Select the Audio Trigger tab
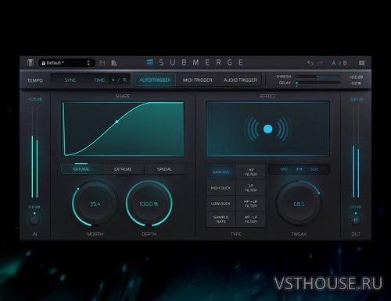Screen dimensions: 391x301 [x=240, y=80]
